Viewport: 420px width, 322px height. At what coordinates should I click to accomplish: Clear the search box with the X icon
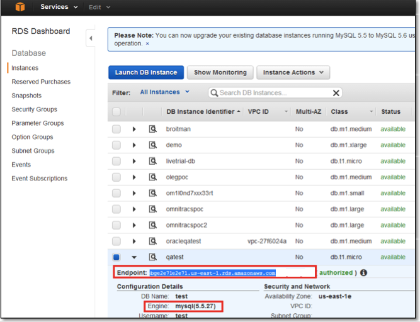pyautogui.click(x=336, y=93)
